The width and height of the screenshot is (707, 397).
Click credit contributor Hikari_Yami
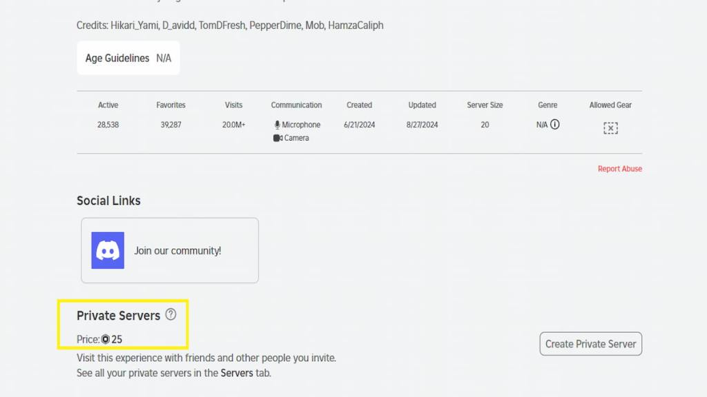[x=134, y=25]
